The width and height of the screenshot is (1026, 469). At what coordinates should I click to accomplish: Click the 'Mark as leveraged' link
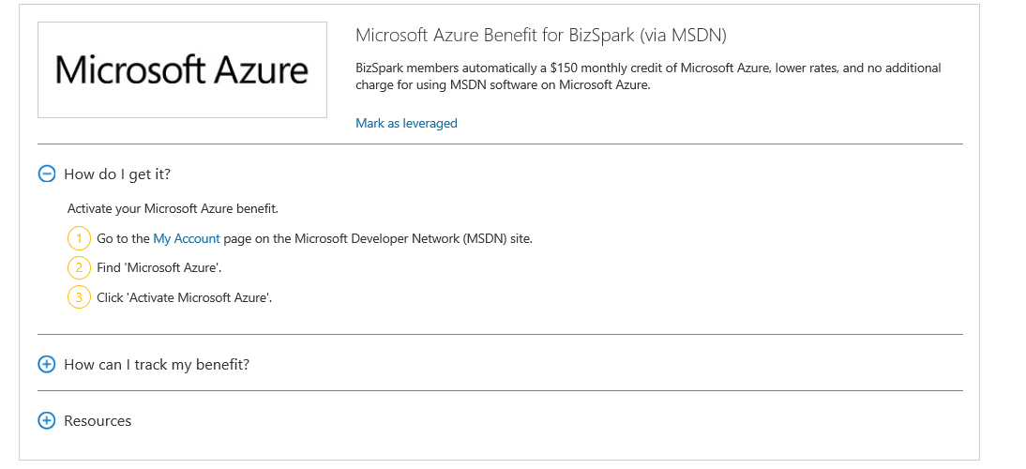[406, 123]
